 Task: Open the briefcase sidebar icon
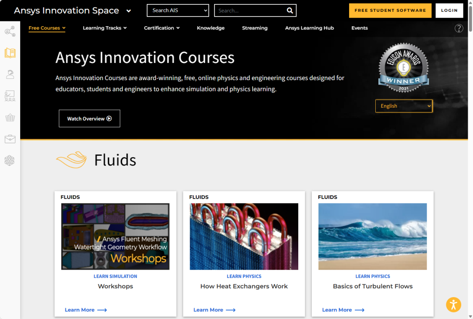(10, 139)
